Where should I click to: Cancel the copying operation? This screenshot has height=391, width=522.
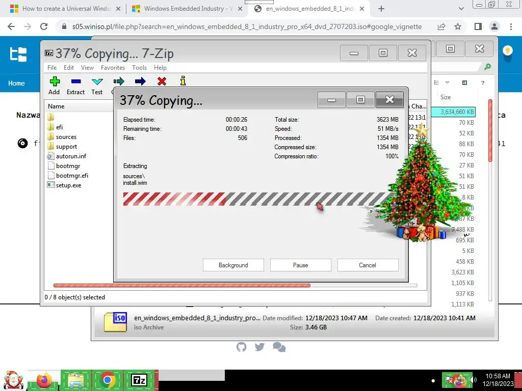click(x=368, y=265)
